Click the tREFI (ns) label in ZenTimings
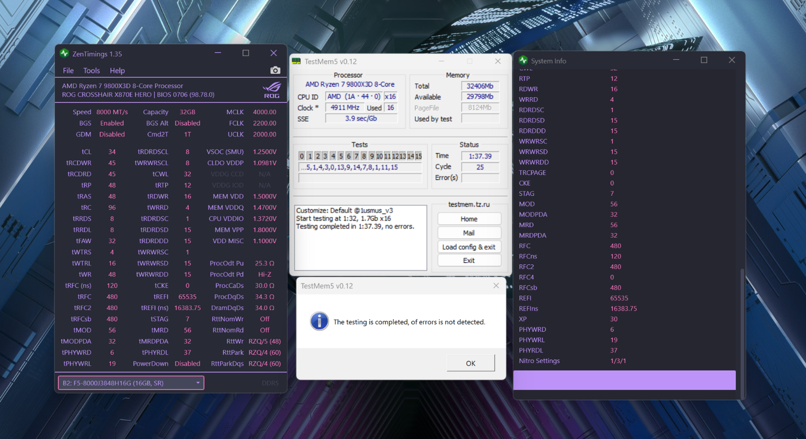The width and height of the screenshot is (806, 439). tap(155, 308)
